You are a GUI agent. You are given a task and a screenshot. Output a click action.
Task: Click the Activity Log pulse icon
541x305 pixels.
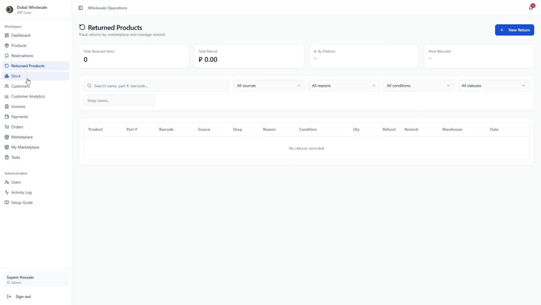(6, 192)
